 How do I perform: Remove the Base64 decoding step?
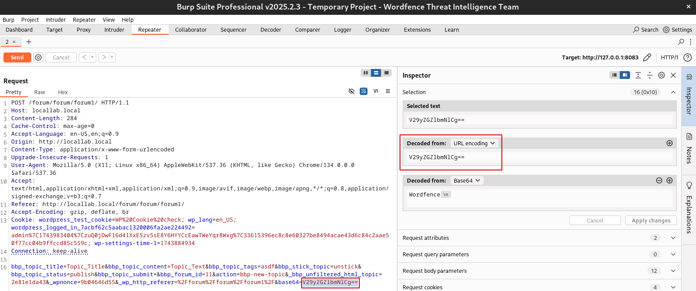pos(659,180)
